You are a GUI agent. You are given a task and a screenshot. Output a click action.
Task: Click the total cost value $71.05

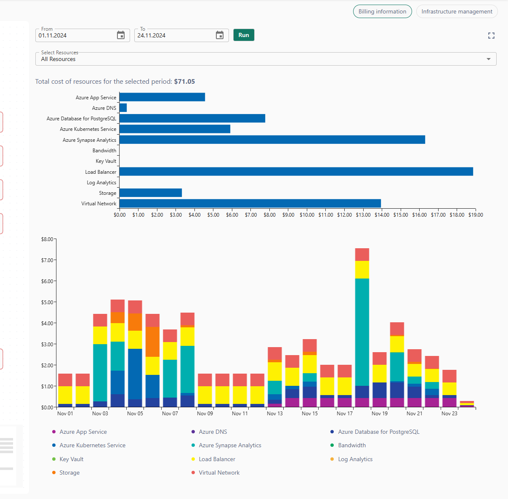tap(184, 82)
